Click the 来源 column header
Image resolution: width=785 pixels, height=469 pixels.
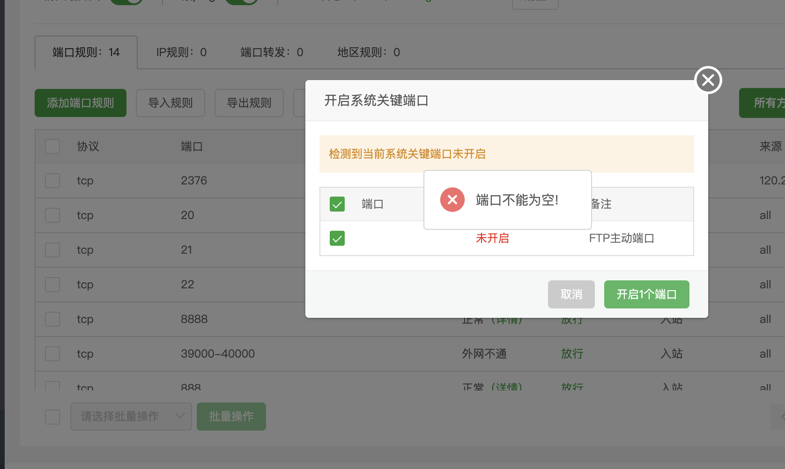click(771, 147)
